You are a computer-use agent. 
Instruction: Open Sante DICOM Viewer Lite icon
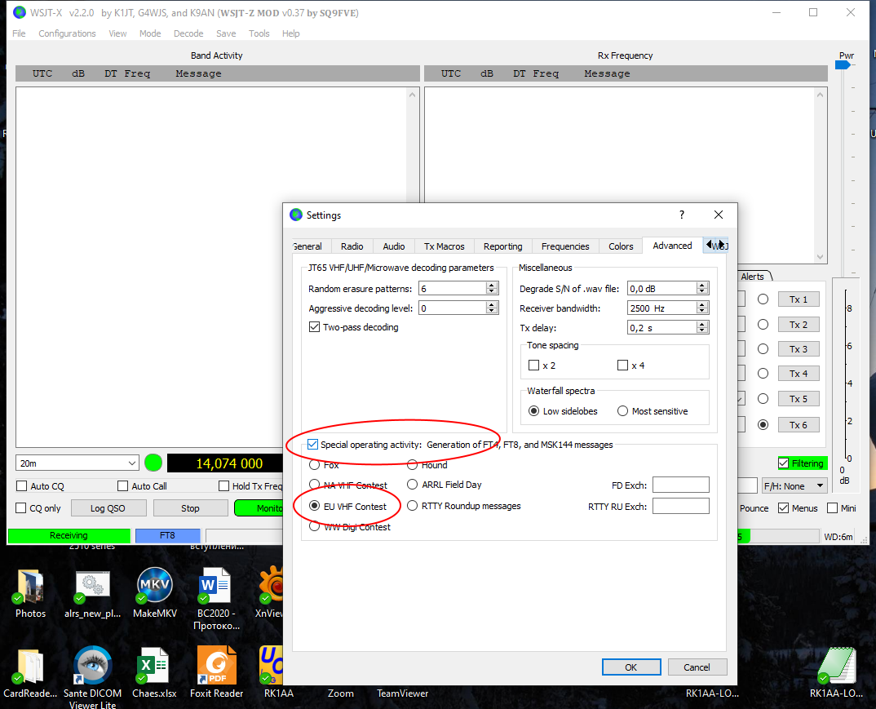point(92,667)
